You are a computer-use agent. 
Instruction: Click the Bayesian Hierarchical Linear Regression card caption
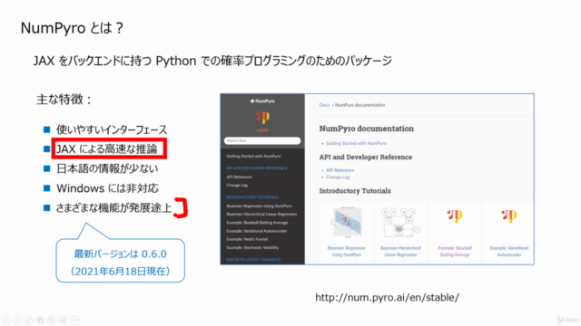point(400,252)
